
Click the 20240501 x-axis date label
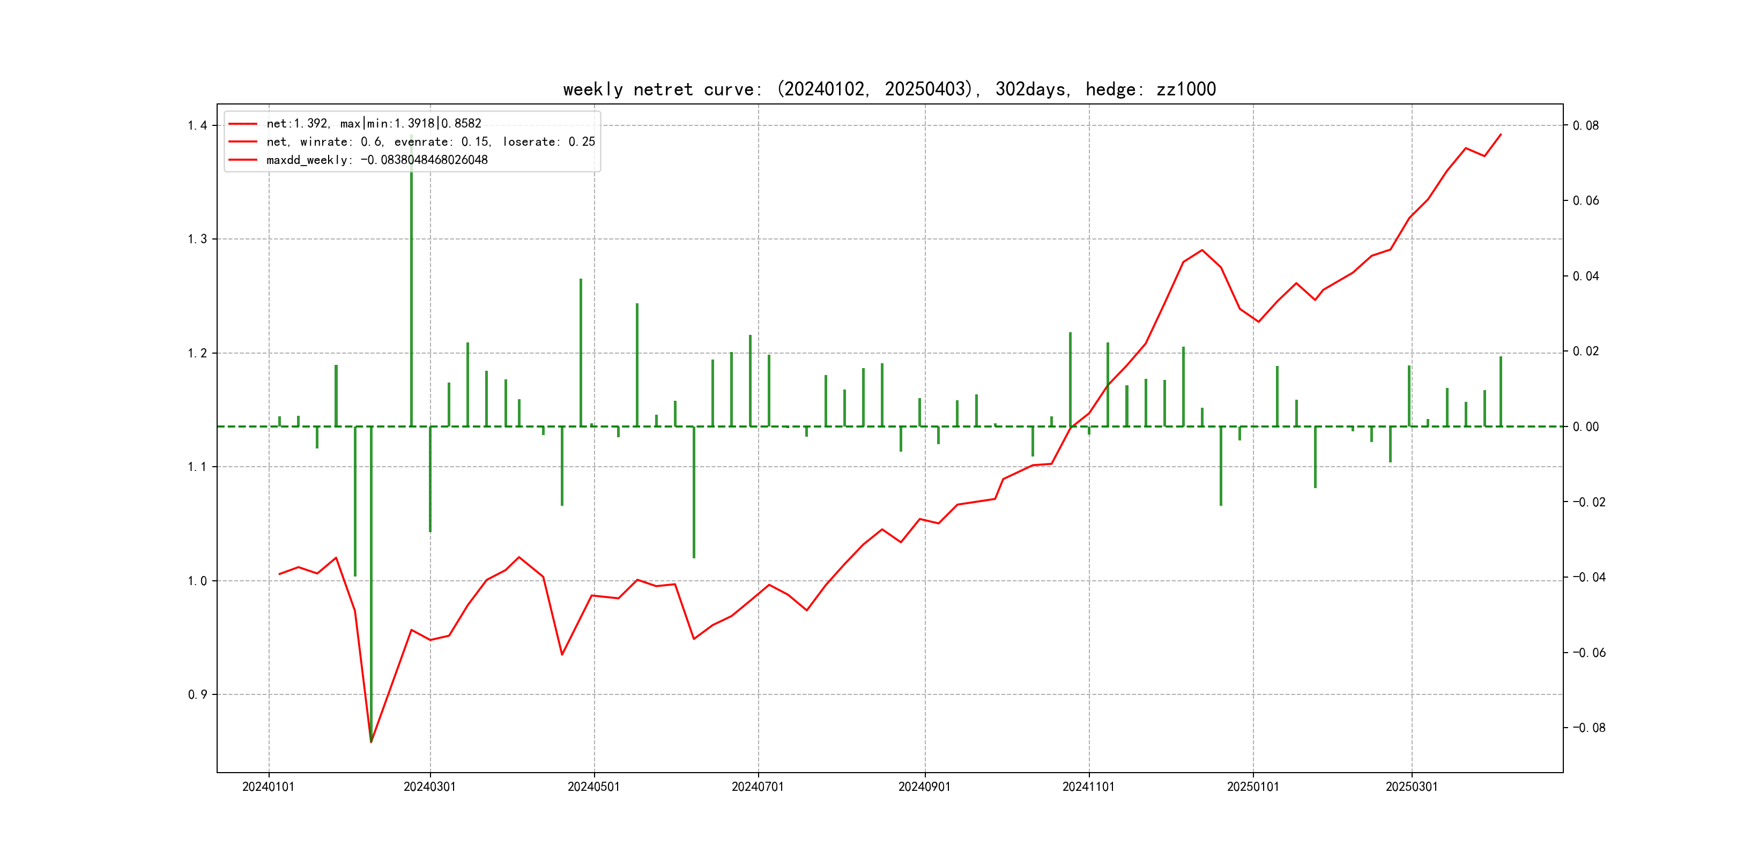pos(593,787)
